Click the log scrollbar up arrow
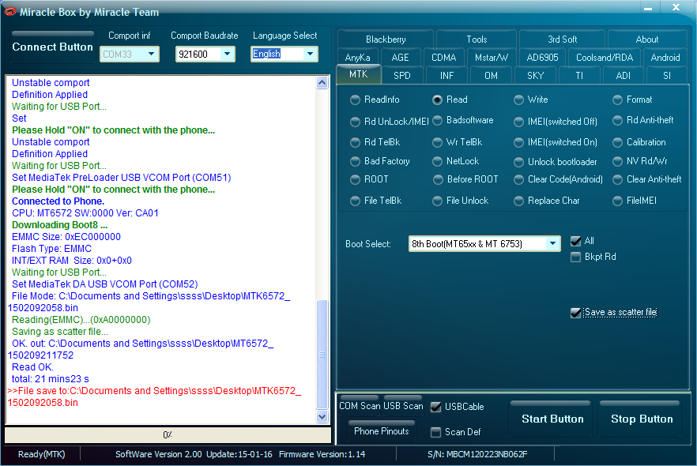The image size is (697, 466). point(322,83)
